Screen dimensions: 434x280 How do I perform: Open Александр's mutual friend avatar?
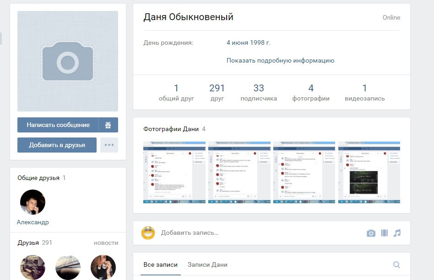(33, 202)
